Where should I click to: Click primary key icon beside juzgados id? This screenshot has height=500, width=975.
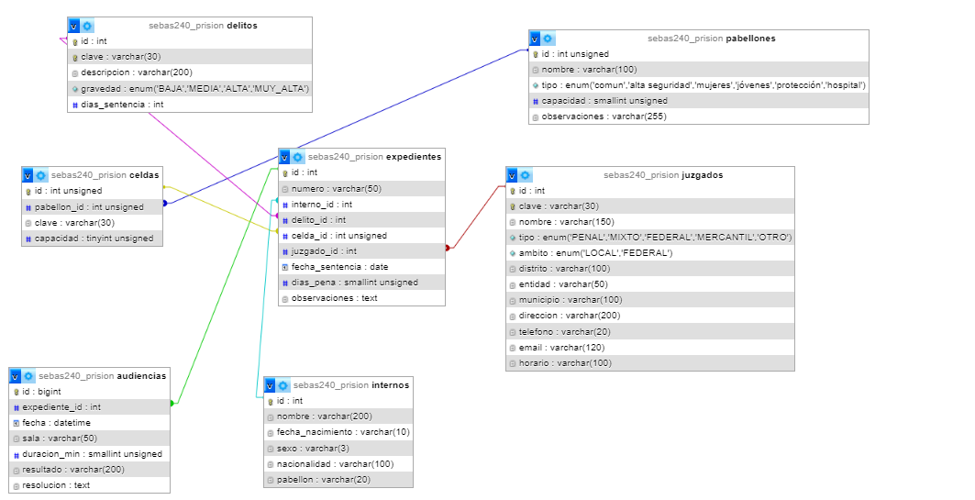(x=512, y=191)
